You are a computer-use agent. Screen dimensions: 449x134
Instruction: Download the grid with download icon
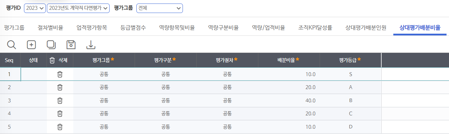(x=91, y=45)
